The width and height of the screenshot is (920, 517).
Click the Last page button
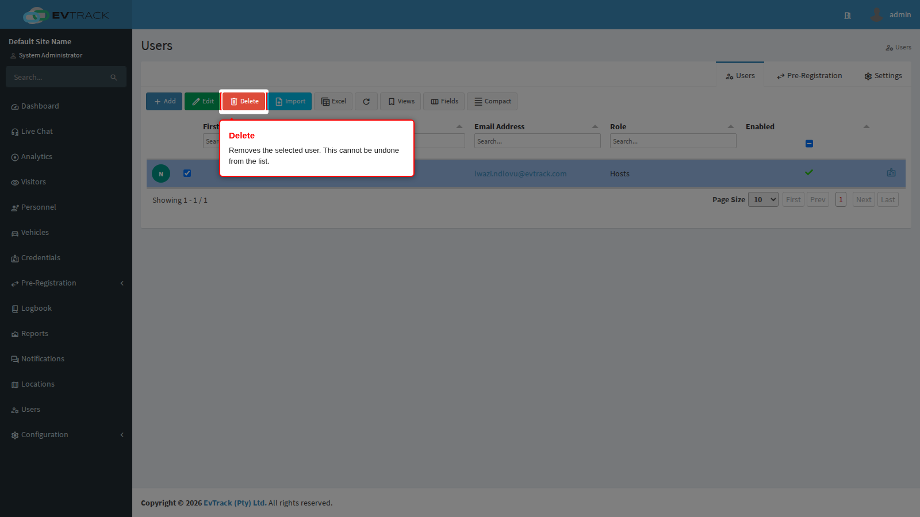888,199
